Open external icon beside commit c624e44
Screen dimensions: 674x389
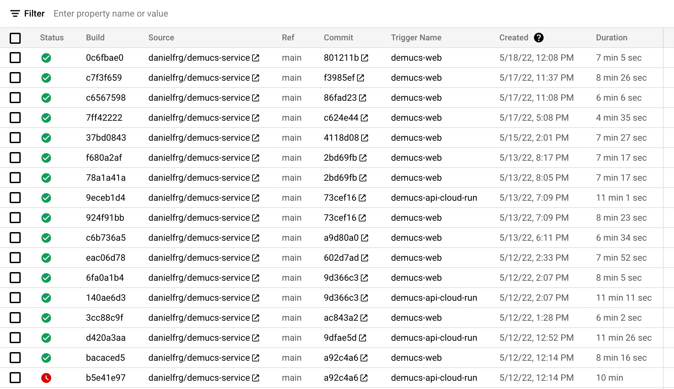[364, 118]
